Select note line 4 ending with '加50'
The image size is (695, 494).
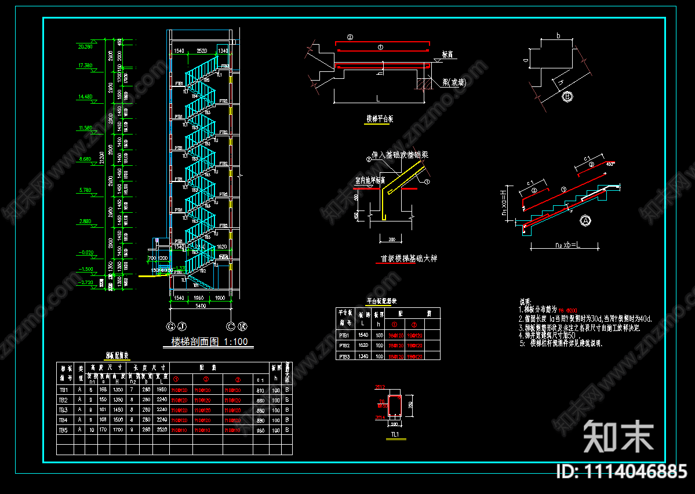[550, 336]
